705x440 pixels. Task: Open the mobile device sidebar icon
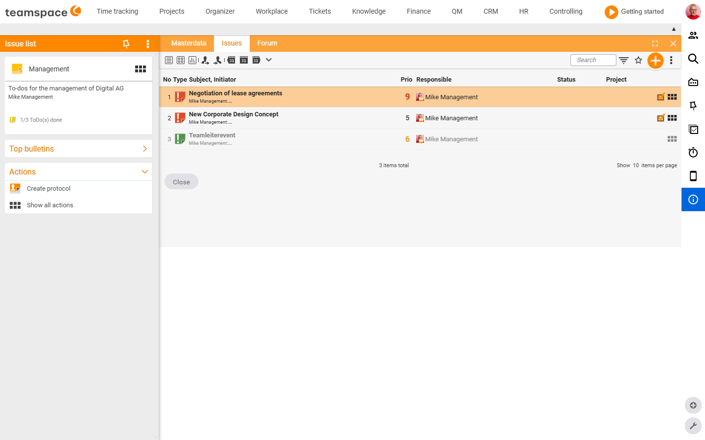[693, 176]
